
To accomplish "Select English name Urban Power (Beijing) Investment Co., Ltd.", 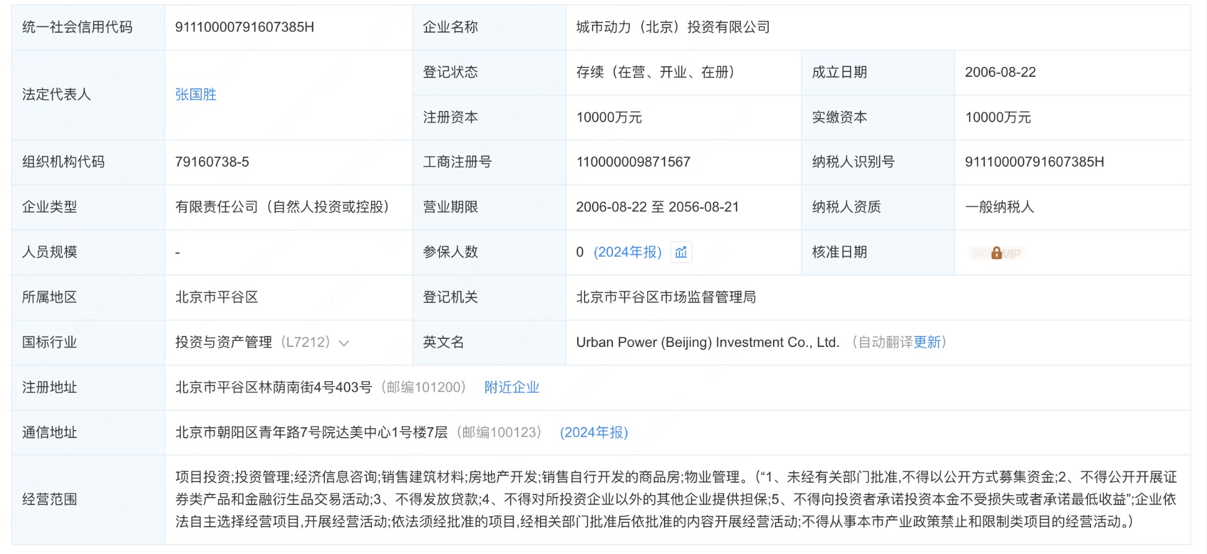I will (707, 342).
